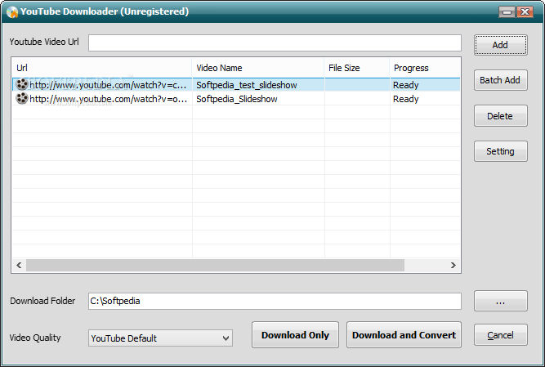The image size is (545, 367).
Task: Click the horizontal scrollbar thumb
Action: tap(215, 265)
